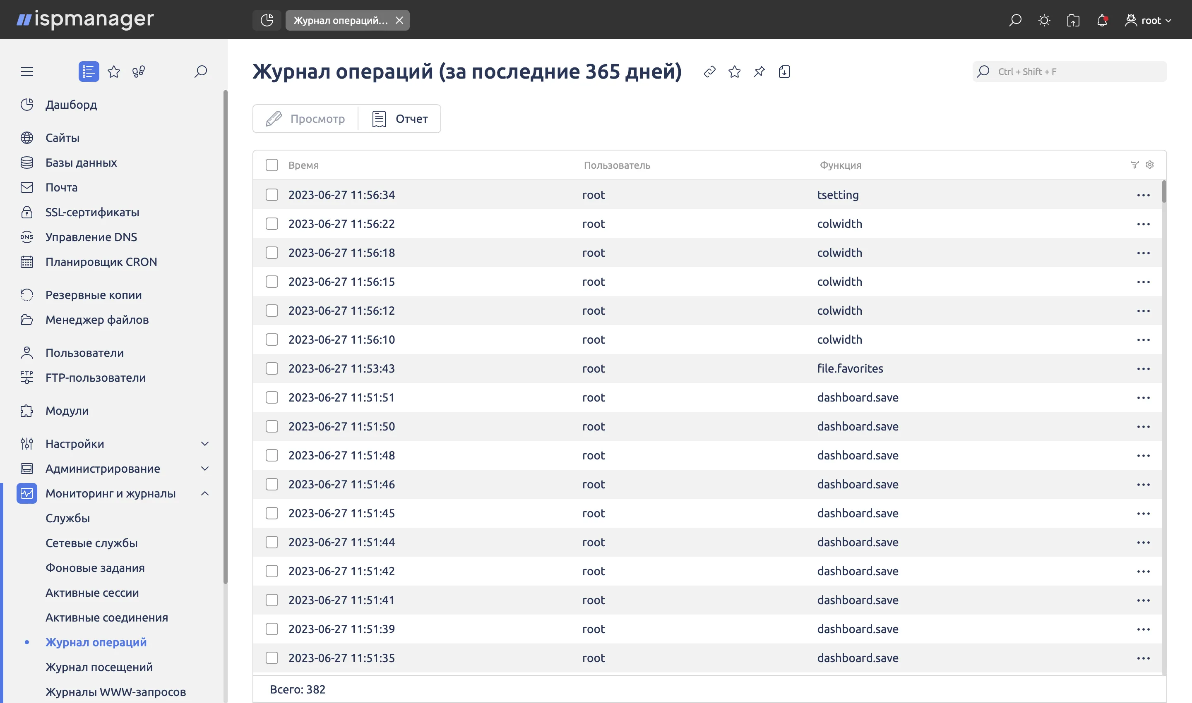The image size is (1192, 703).
Task: Check the row with function file.favorites
Action: click(272, 368)
